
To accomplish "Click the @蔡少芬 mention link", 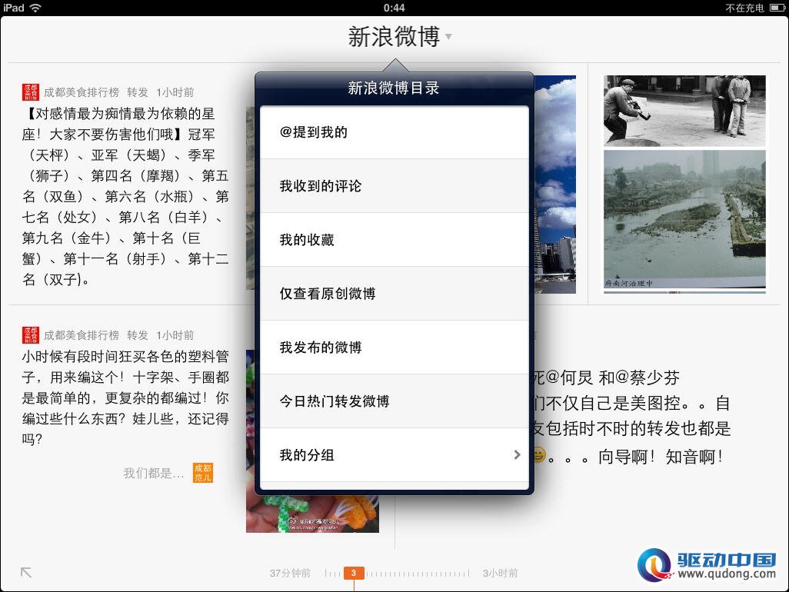I will [x=647, y=377].
